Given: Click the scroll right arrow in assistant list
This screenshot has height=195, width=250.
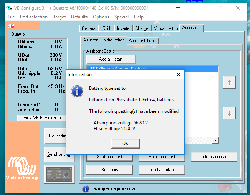Looking at the screenshot, I should click(215, 140).
